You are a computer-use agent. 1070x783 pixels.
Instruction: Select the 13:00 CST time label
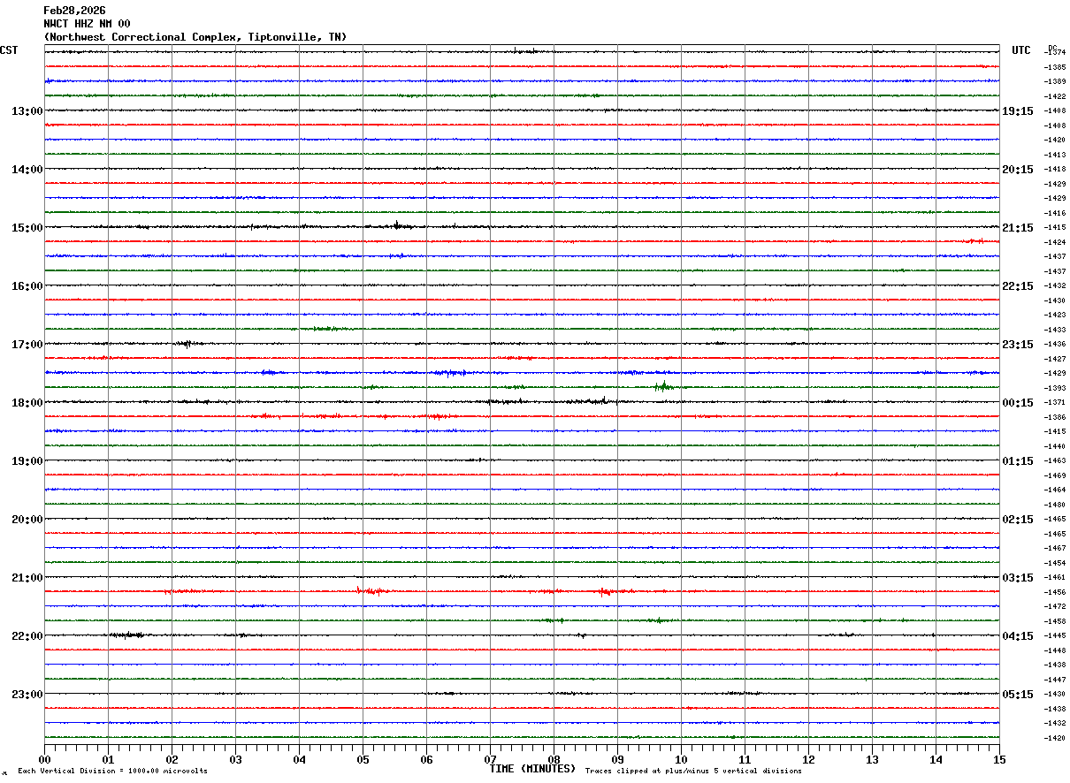click(27, 111)
